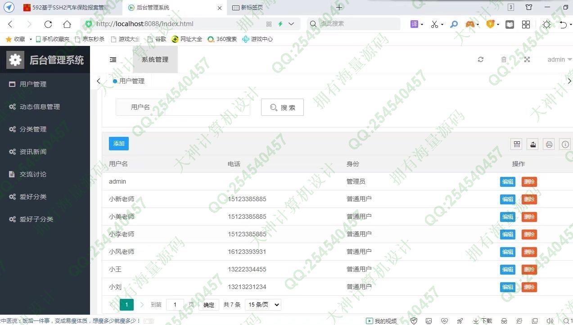Click 删除 for 小美老师 row
The height and width of the screenshot is (325, 573).
[x=529, y=217]
